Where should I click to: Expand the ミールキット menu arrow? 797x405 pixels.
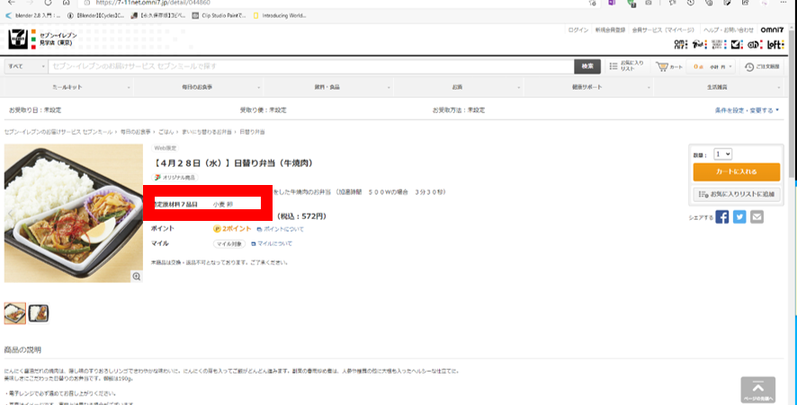(130, 87)
